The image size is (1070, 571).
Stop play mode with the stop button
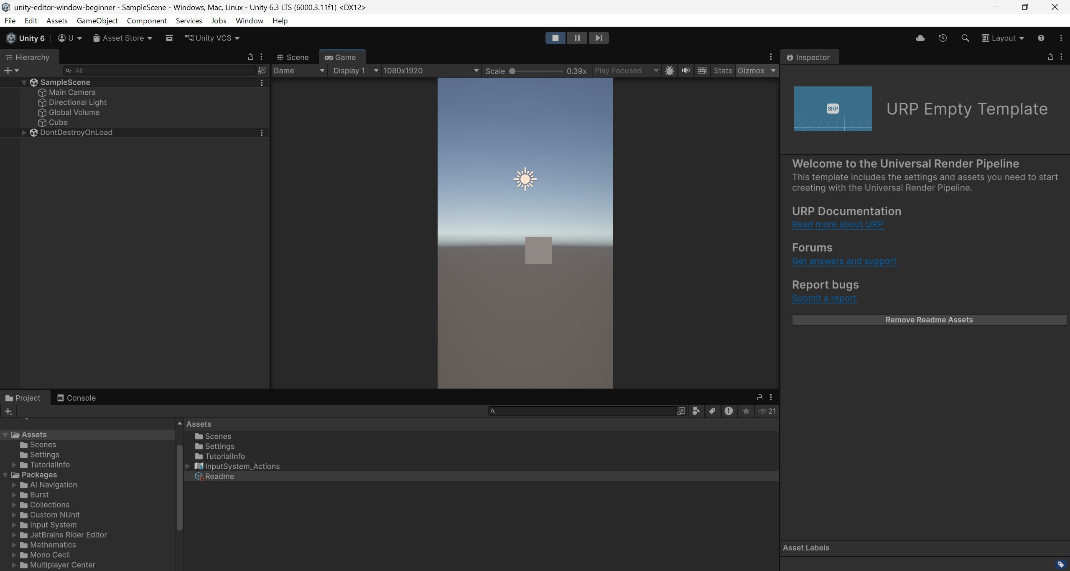click(555, 38)
